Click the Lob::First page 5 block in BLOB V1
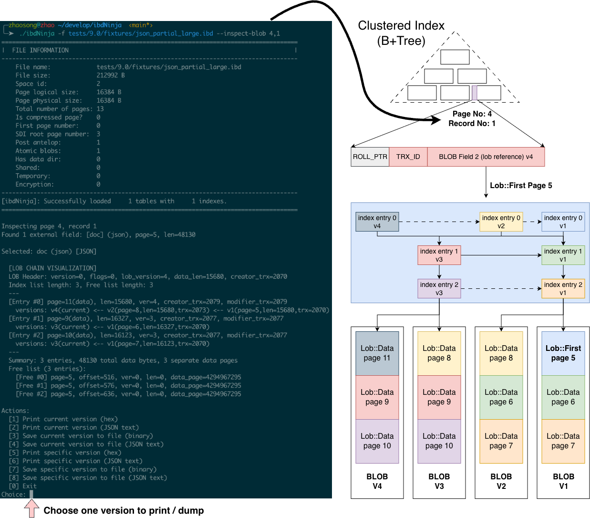Viewport: 590px width, 518px height. pos(563,353)
